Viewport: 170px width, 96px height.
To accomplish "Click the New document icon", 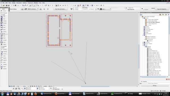I will coord(2,5).
